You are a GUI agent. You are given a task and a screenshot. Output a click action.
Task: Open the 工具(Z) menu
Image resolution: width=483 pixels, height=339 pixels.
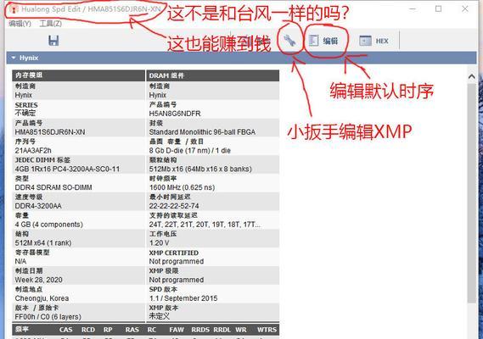click(51, 24)
